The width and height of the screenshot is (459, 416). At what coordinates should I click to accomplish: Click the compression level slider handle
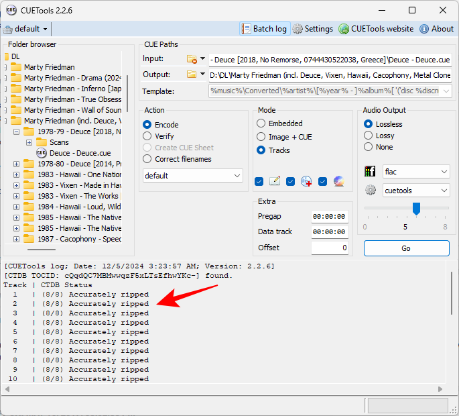(416, 209)
